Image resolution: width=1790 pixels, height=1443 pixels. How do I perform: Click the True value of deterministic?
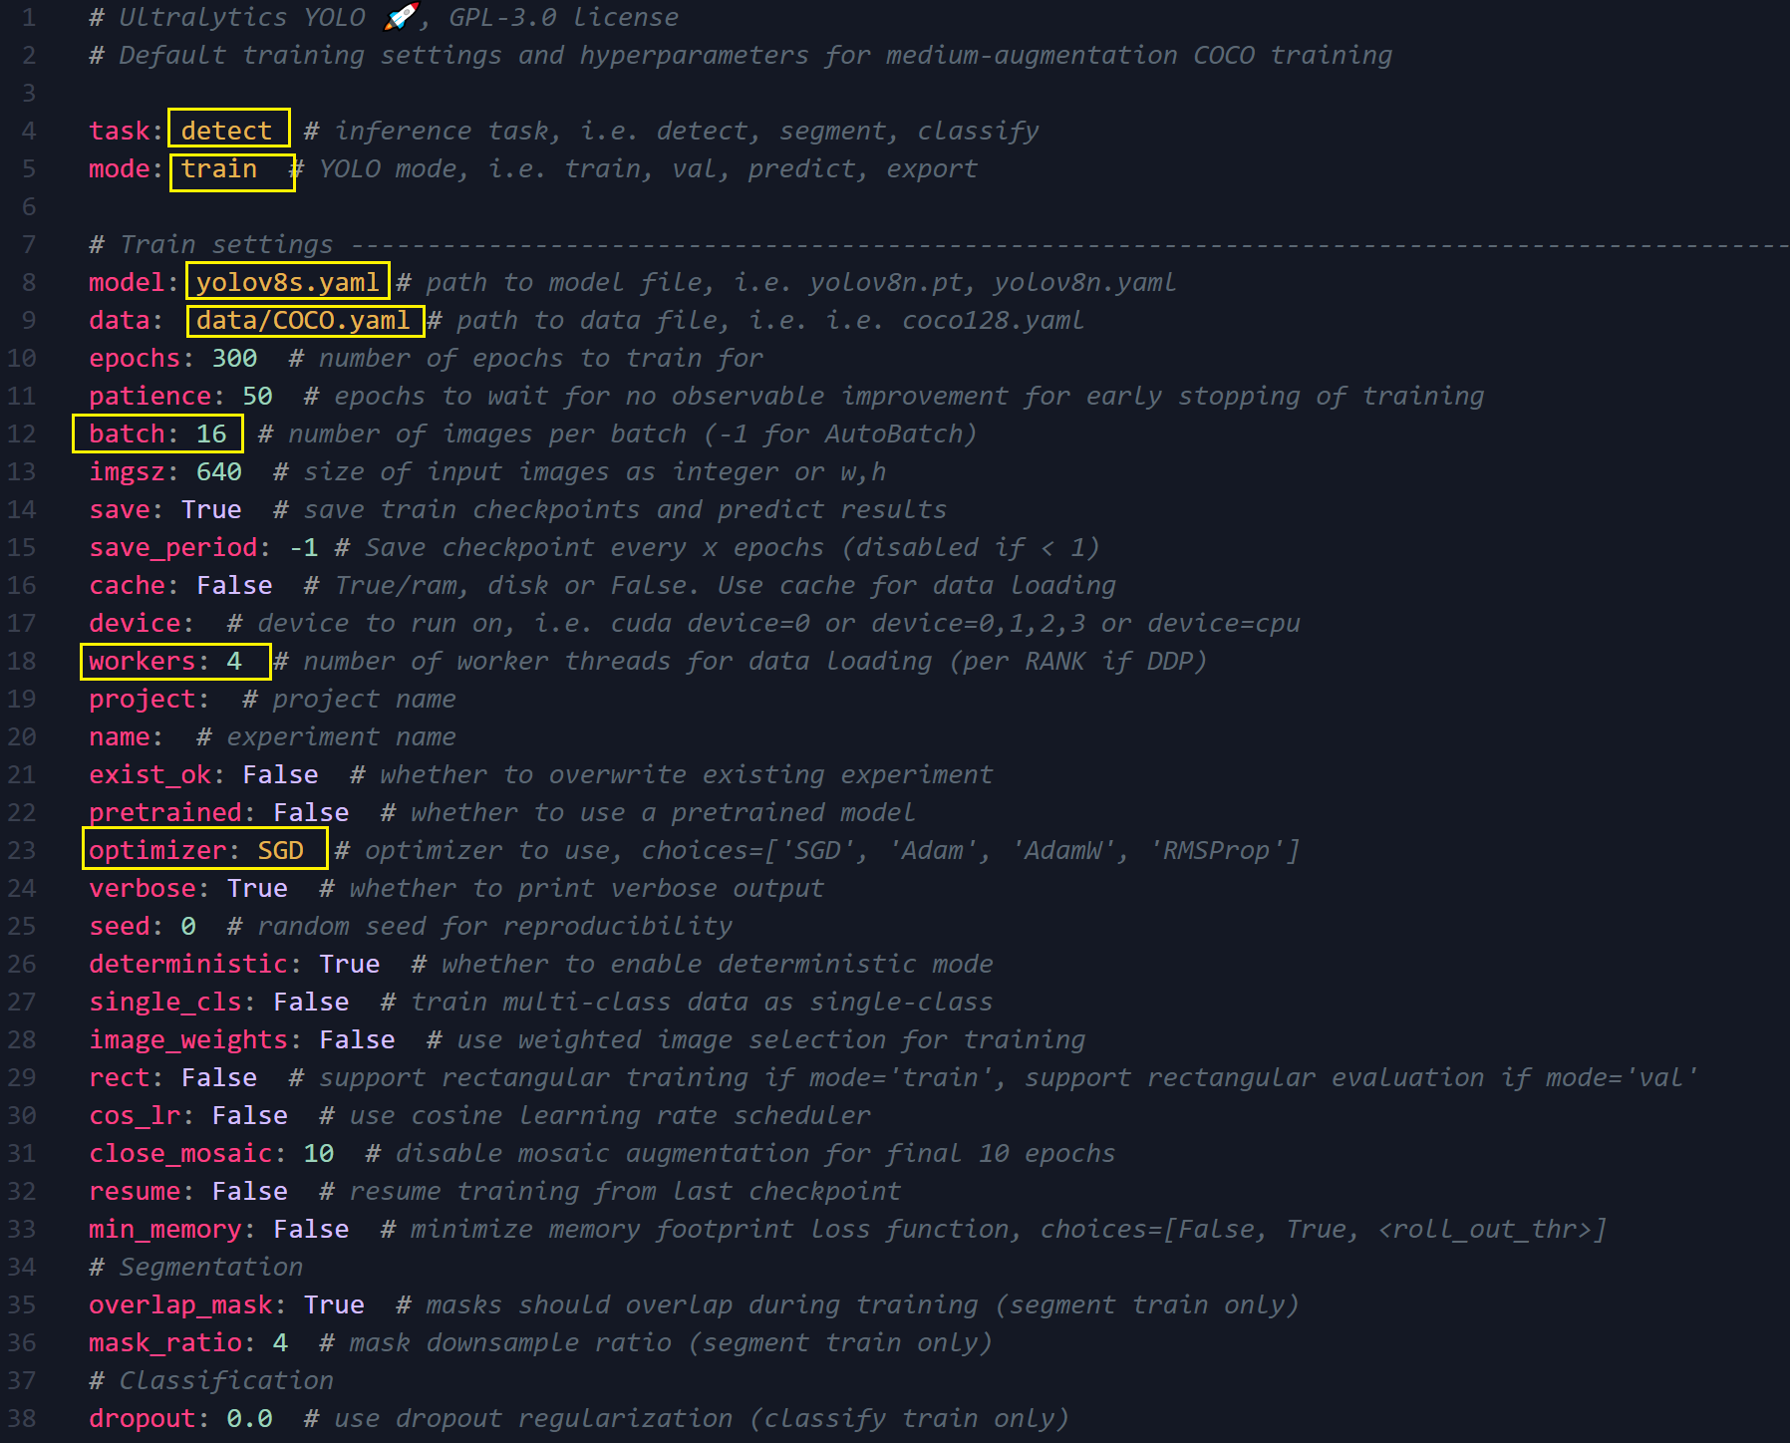(x=350, y=964)
